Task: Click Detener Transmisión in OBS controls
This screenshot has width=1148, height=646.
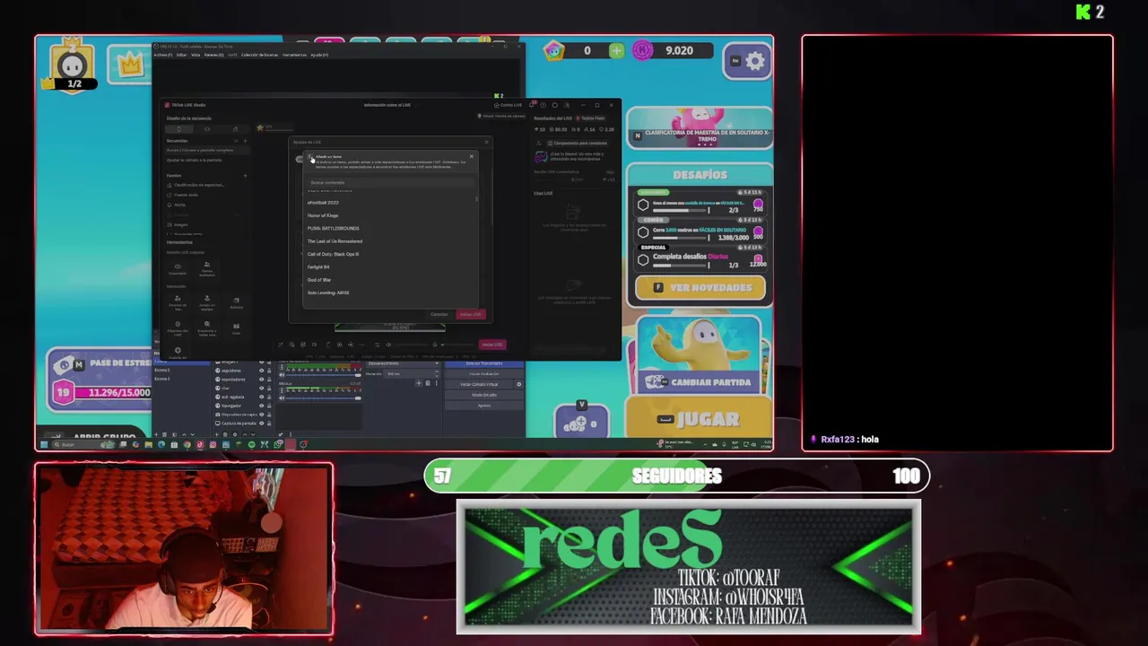Action: [484, 363]
